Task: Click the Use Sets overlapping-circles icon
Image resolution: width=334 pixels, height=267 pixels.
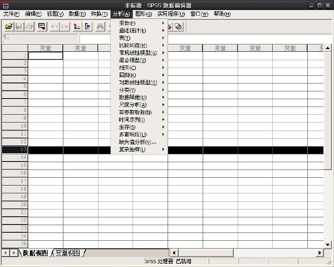Action: 178,27
